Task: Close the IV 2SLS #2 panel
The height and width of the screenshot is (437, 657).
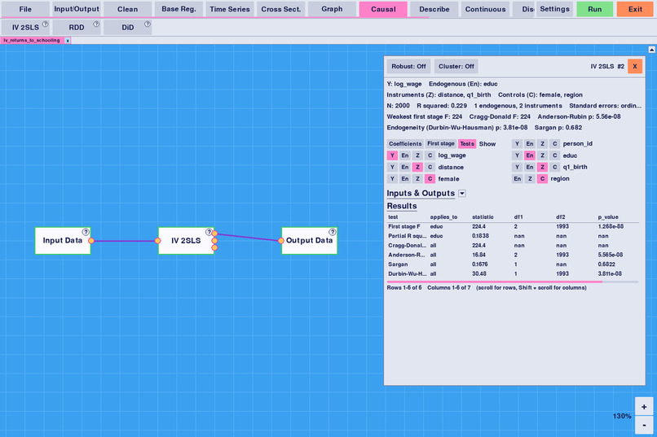Action: tap(635, 66)
